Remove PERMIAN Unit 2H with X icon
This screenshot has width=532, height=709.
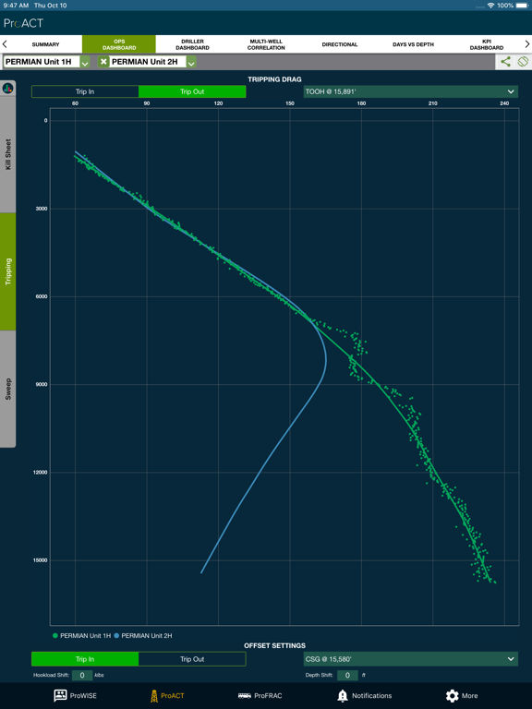[x=104, y=62]
